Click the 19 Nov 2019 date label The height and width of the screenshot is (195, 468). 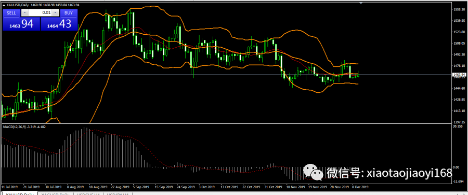click(318, 187)
